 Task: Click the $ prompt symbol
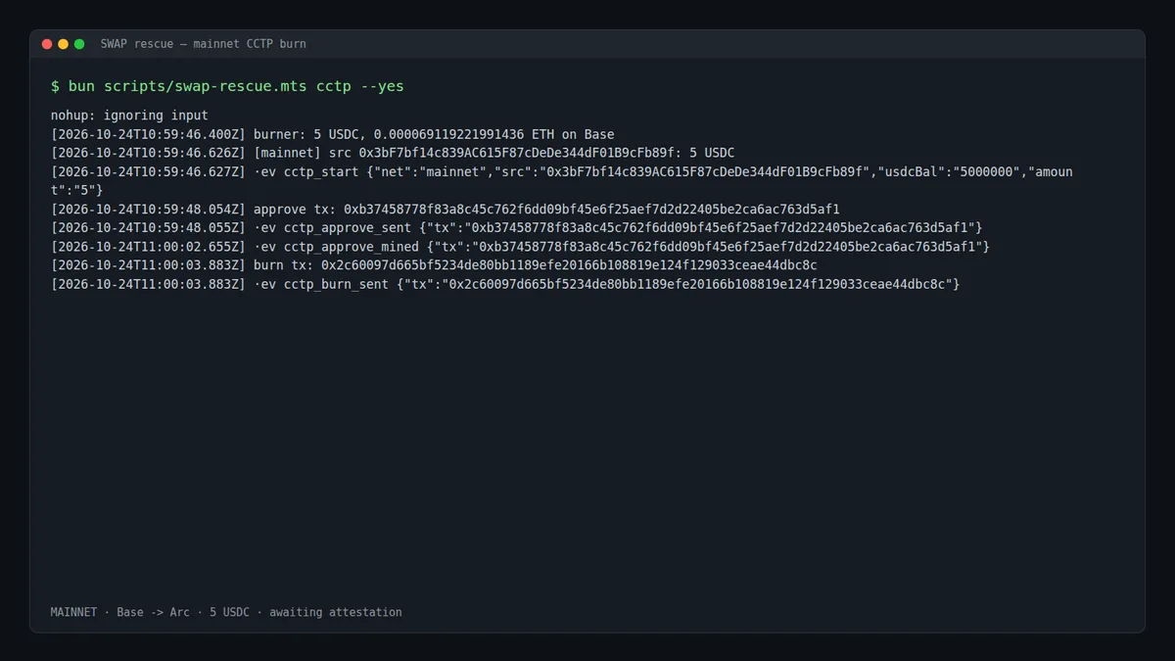coord(55,86)
